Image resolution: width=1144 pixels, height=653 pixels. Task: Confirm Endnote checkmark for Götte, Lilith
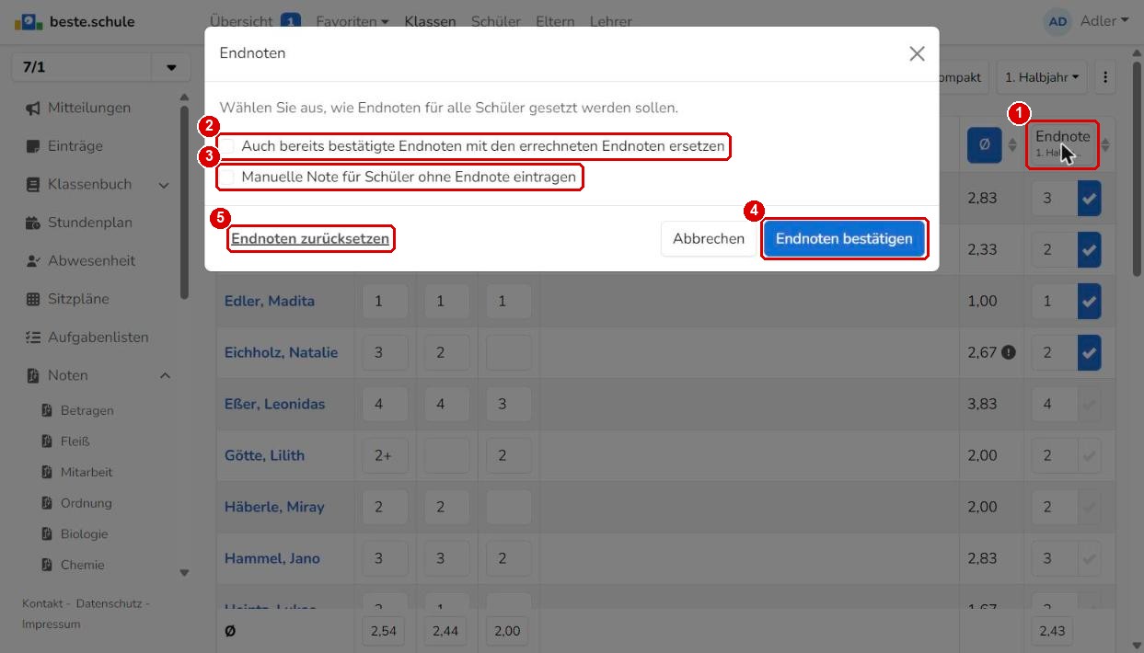click(1089, 455)
